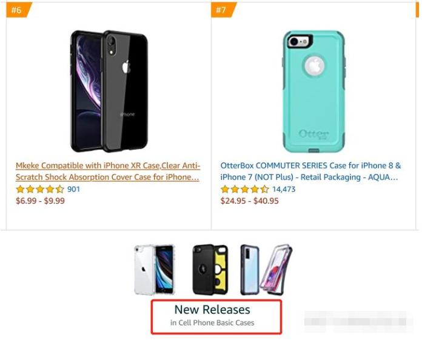422x343 pixels.
Task: Open the New Releases heading
Action: click(x=212, y=310)
